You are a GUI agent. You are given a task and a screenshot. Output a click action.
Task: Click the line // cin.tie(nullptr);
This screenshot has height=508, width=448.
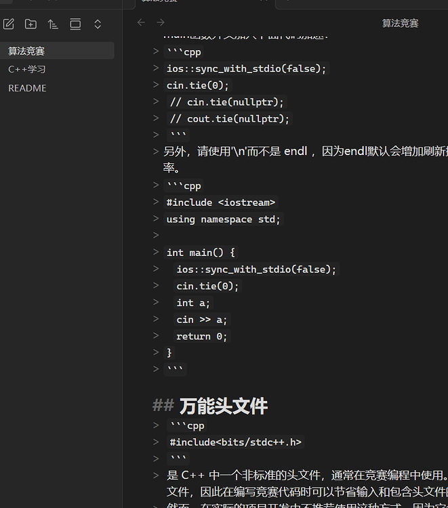227,102
